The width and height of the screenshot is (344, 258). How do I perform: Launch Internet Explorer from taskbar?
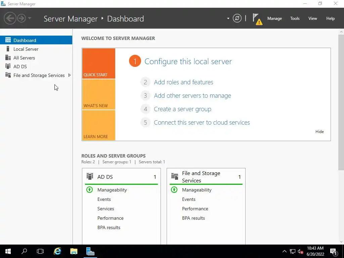coord(57,251)
